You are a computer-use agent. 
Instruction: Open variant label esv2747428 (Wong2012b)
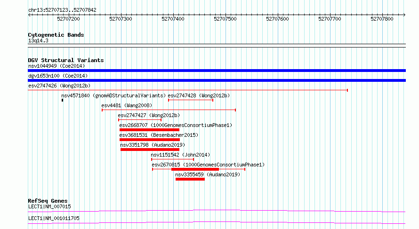point(199,95)
